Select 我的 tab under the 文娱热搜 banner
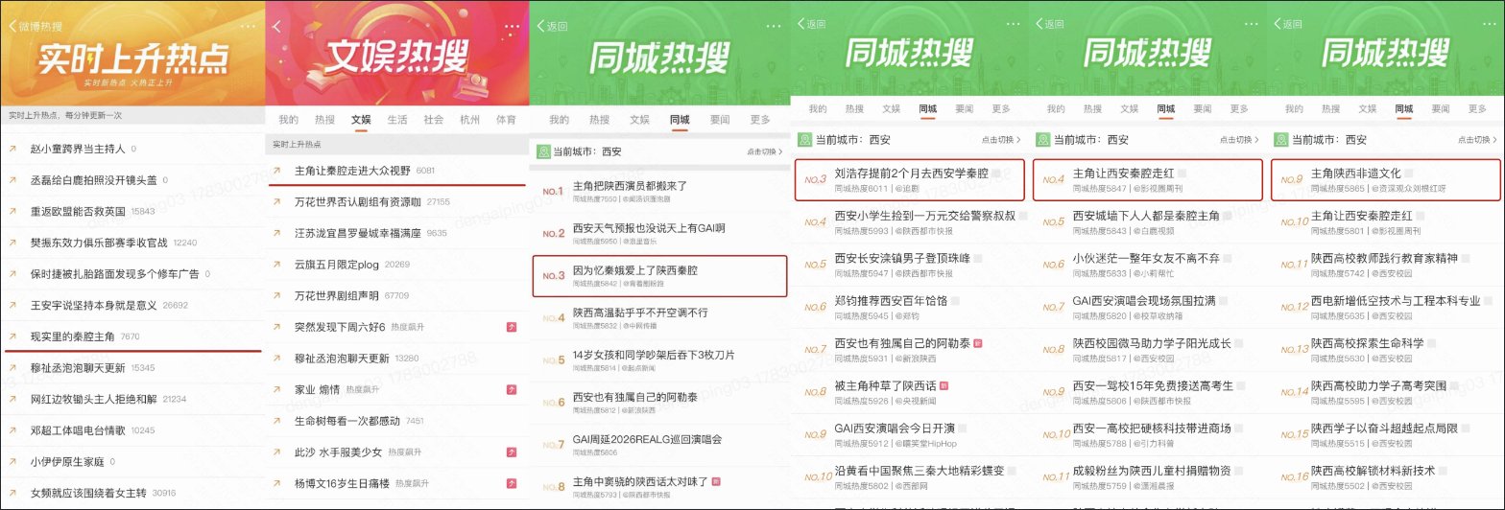Screen dimensions: 1505x510 (x=288, y=120)
